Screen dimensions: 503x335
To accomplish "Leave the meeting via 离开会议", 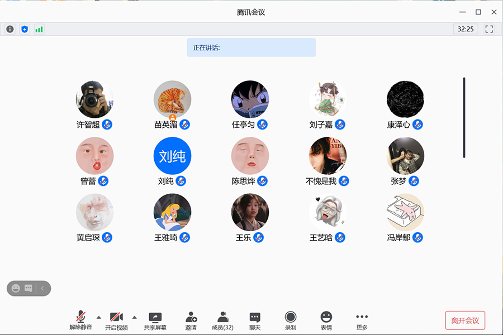I will (465, 320).
